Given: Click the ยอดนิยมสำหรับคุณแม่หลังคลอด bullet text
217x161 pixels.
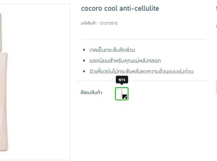Looking at the screenshot, I should click(x=125, y=61).
